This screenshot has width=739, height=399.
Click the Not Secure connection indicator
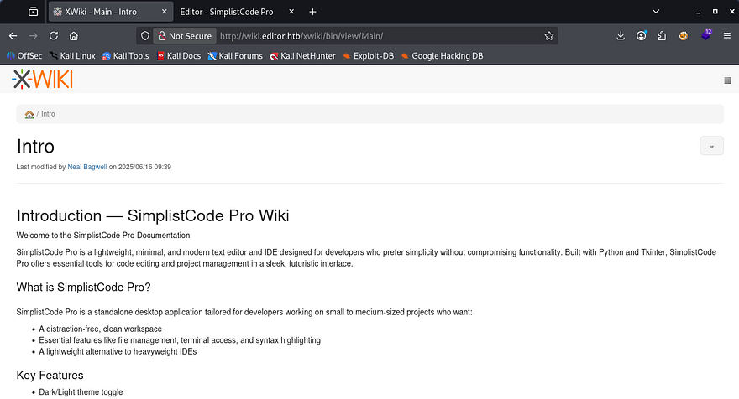182,36
